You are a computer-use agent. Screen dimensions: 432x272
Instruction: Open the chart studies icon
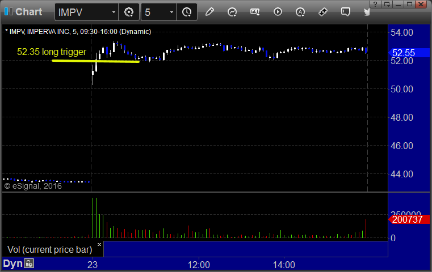pyautogui.click(x=232, y=12)
